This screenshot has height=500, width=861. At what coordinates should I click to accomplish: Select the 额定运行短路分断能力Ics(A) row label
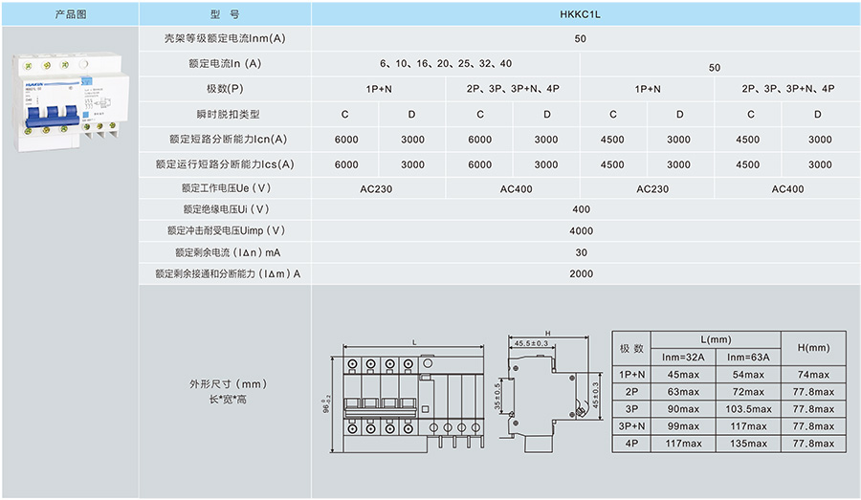coord(225,164)
